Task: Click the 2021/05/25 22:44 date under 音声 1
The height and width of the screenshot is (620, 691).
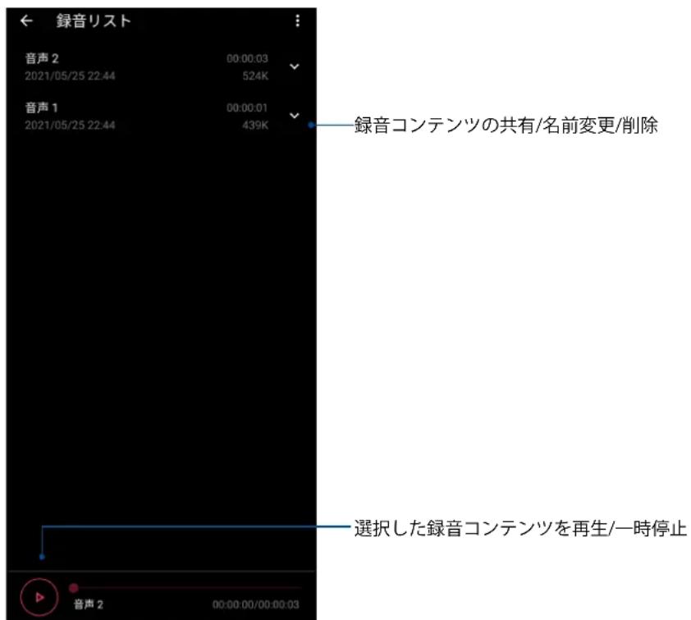Action: [70, 125]
